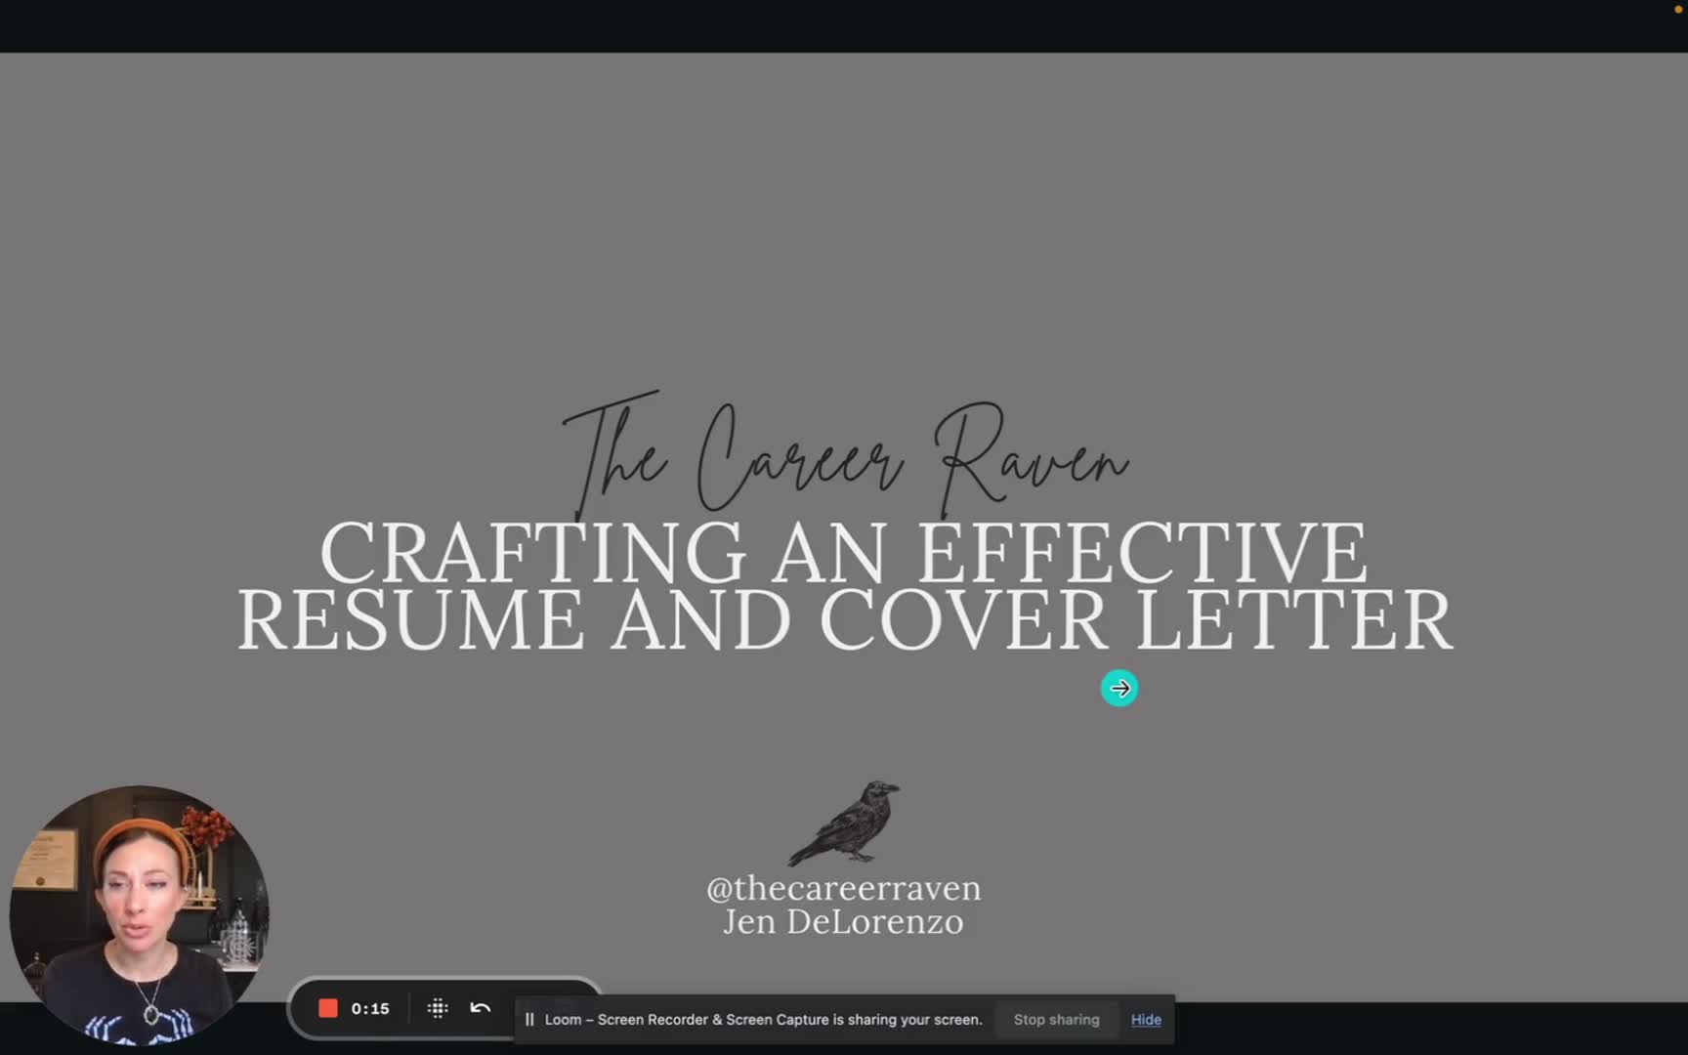1688x1055 pixels.
Task: Click the 'Jen DeLorenzo' name text
Action: click(x=843, y=922)
